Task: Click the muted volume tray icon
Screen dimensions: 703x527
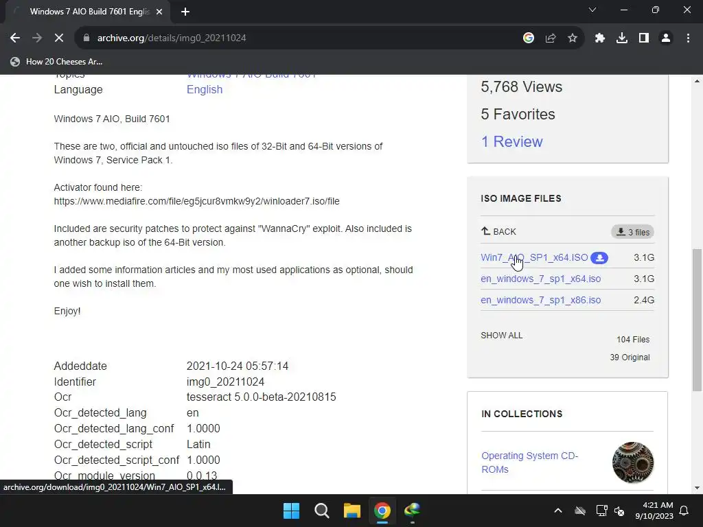Action: click(x=619, y=511)
